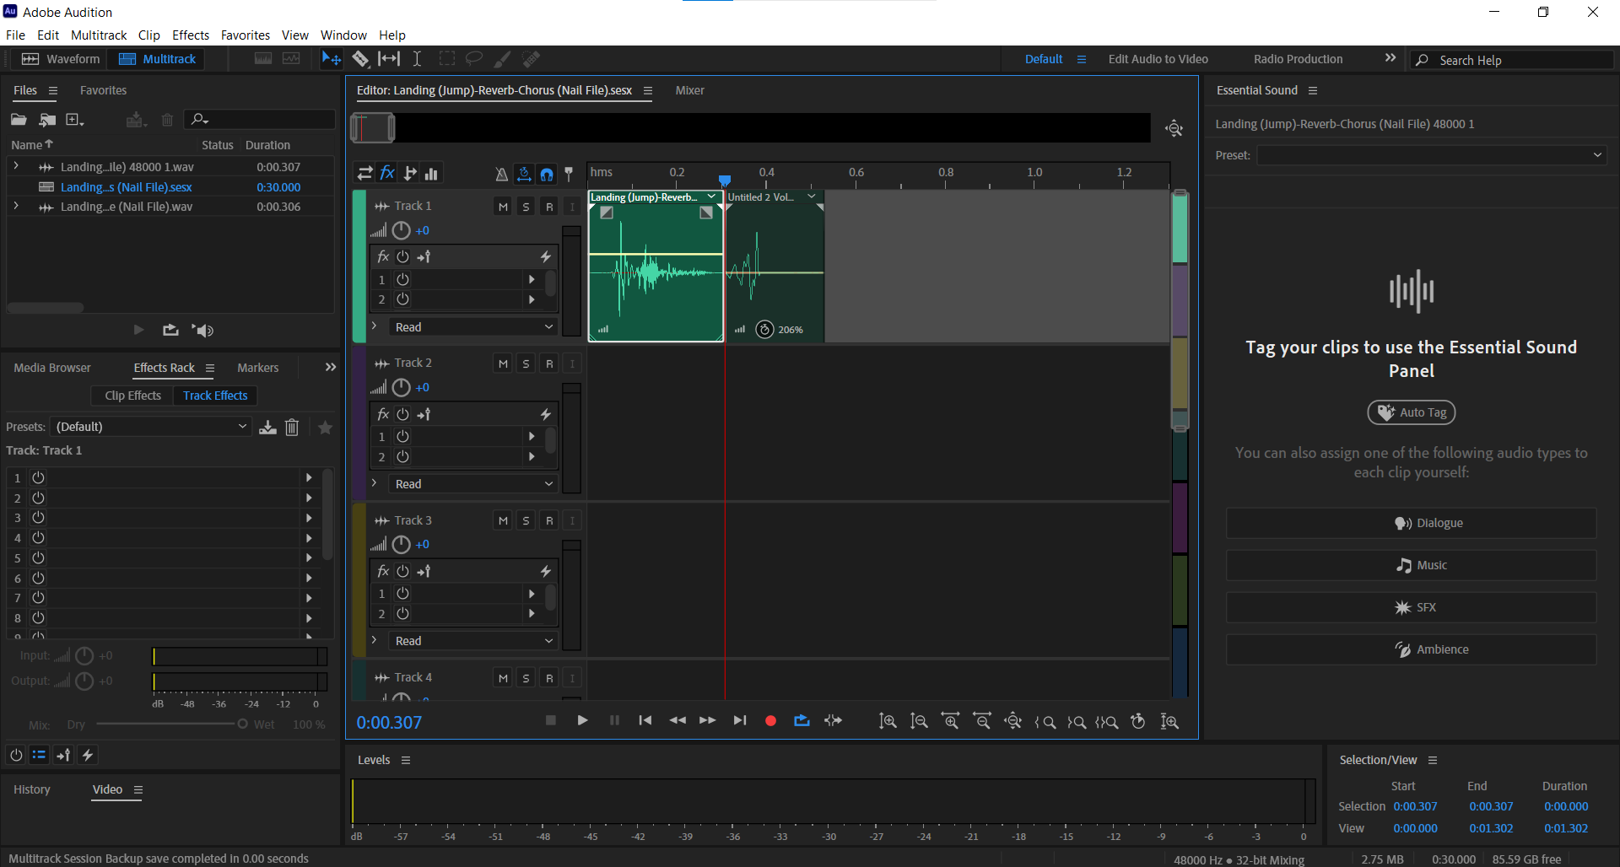Select Clip Effects button
The image size is (1620, 867).
click(132, 396)
